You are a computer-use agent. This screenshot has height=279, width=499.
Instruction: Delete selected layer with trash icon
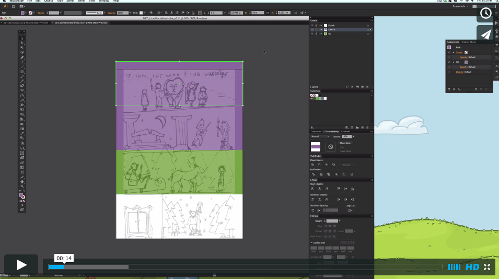pos(367,87)
